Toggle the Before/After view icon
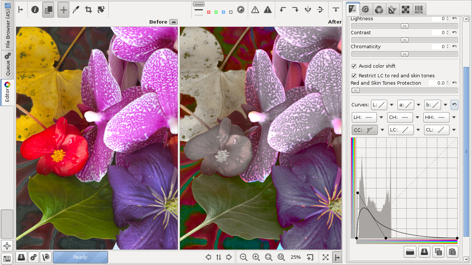Screen dimensions: 472x265 48,10
